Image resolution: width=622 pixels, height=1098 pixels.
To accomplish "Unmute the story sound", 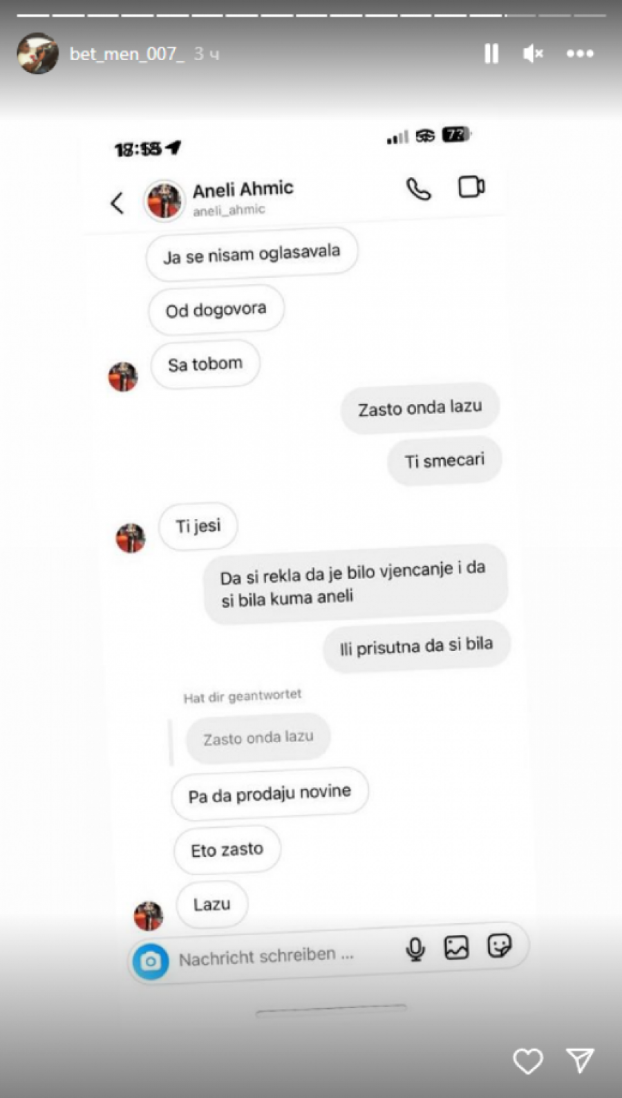I will click(x=533, y=53).
